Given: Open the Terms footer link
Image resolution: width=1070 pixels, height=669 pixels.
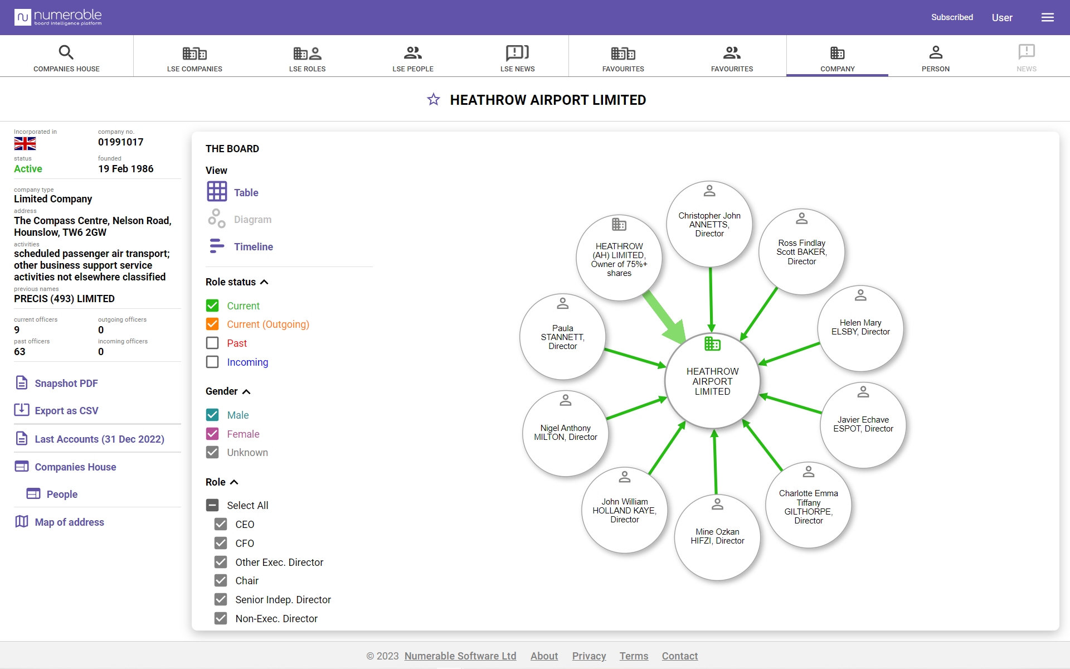Looking at the screenshot, I should 634,656.
